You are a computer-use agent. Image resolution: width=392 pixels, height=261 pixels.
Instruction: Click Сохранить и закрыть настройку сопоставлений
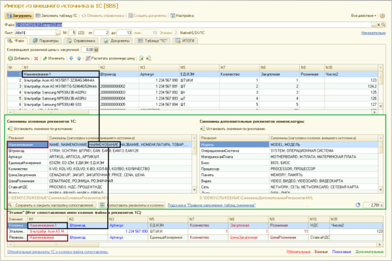52,205
